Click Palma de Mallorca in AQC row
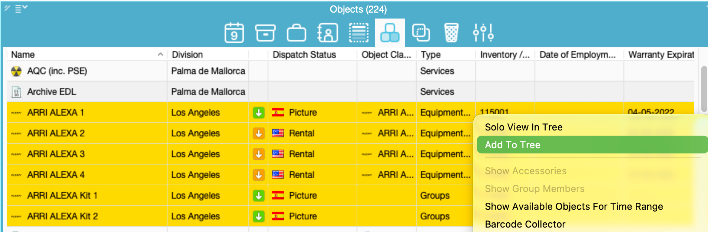 pos(208,71)
